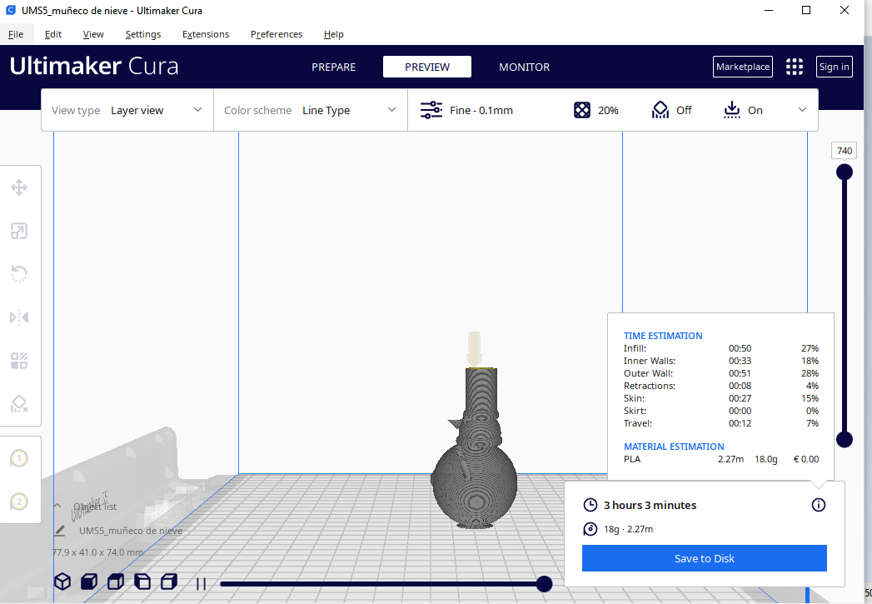Select the Support Blocker tool
This screenshot has width=872, height=604.
pyautogui.click(x=19, y=404)
